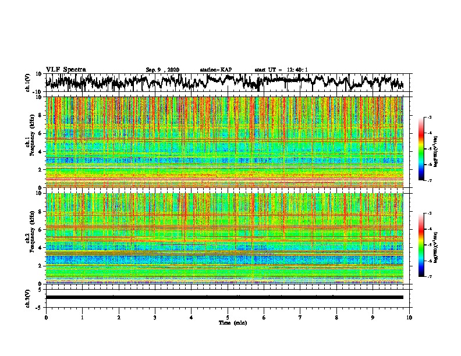Click the '-7' label on ch.2 color scale
This screenshot has width=461, height=356.
pos(430,276)
